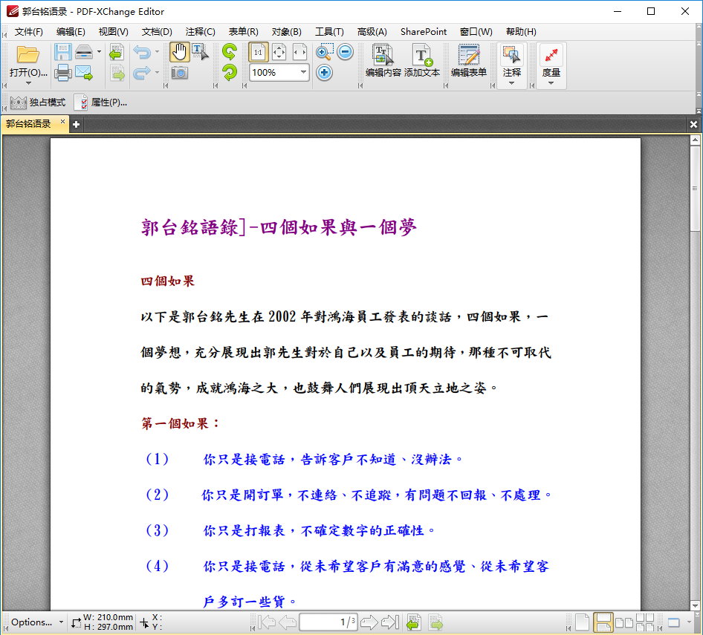Click the Exclusive Mode (独占模式) button
The image size is (703, 635).
[38, 102]
